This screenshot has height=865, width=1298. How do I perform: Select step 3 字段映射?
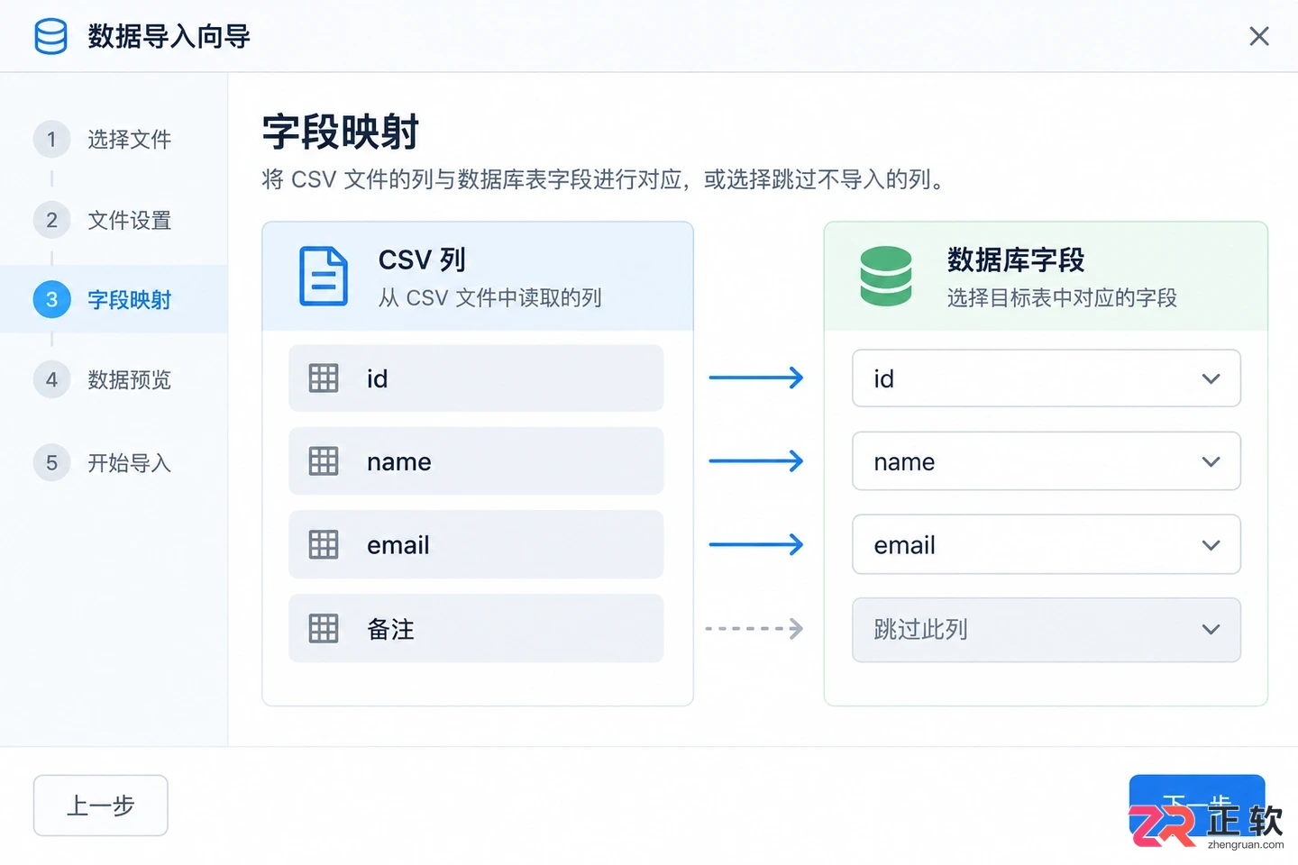(x=114, y=299)
